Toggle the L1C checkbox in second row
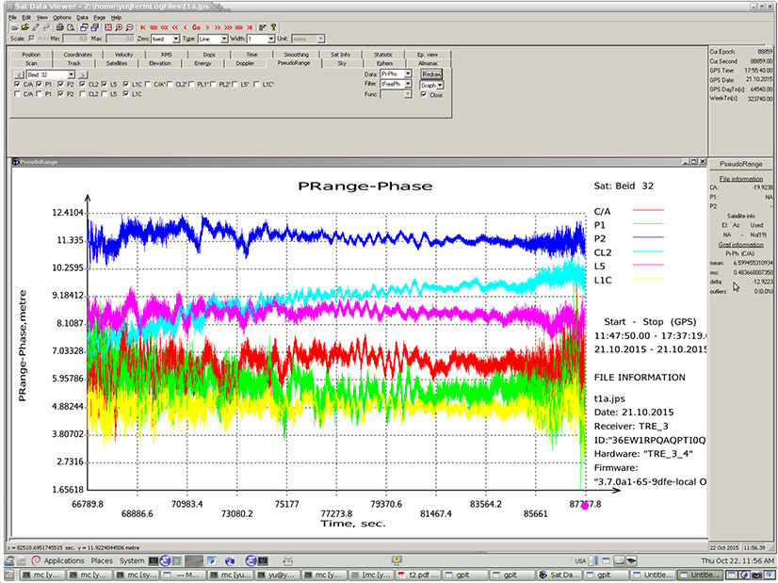 127,94
